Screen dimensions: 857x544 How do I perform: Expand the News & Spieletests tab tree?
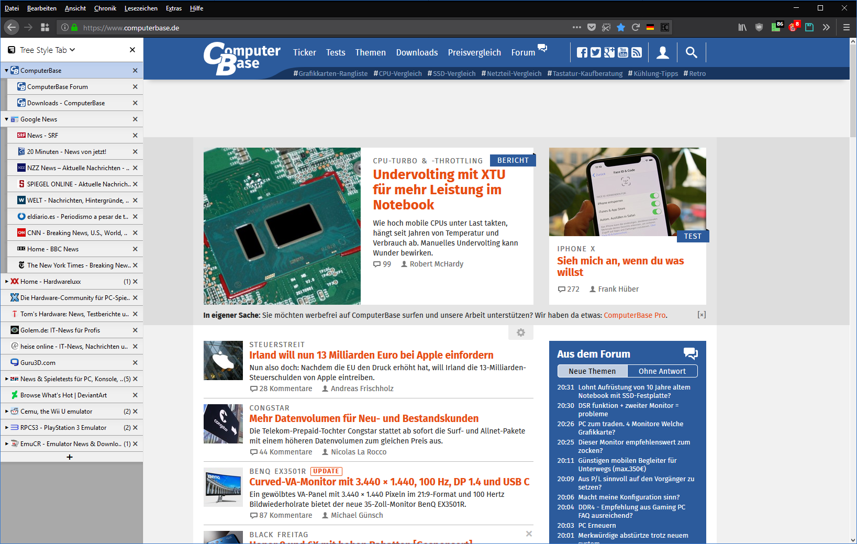6,379
